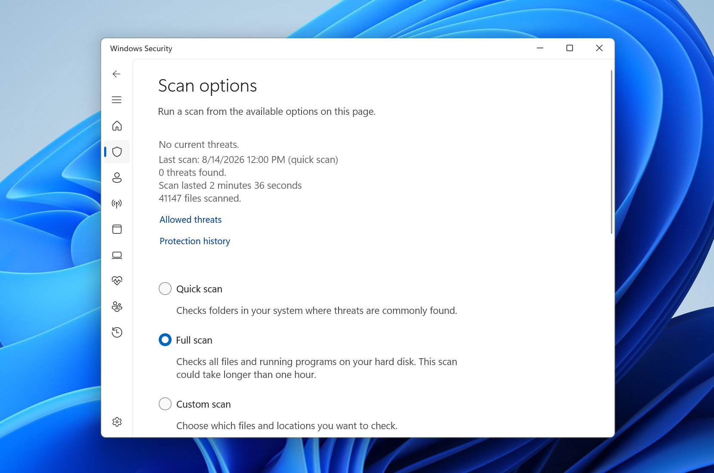Open Firewall & network protection icon
Image resolution: width=714 pixels, height=473 pixels.
click(117, 203)
